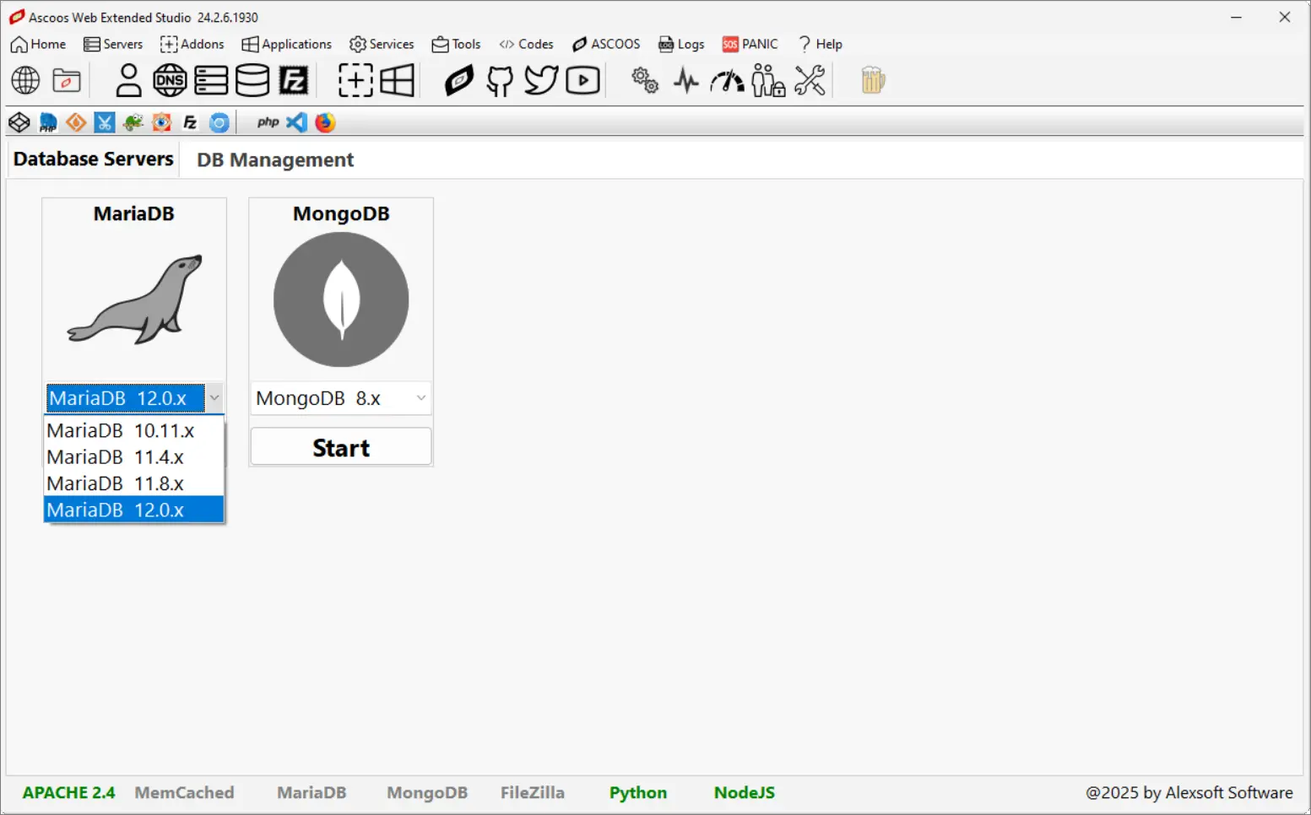Open the server rack toolbar icon

[211, 81]
